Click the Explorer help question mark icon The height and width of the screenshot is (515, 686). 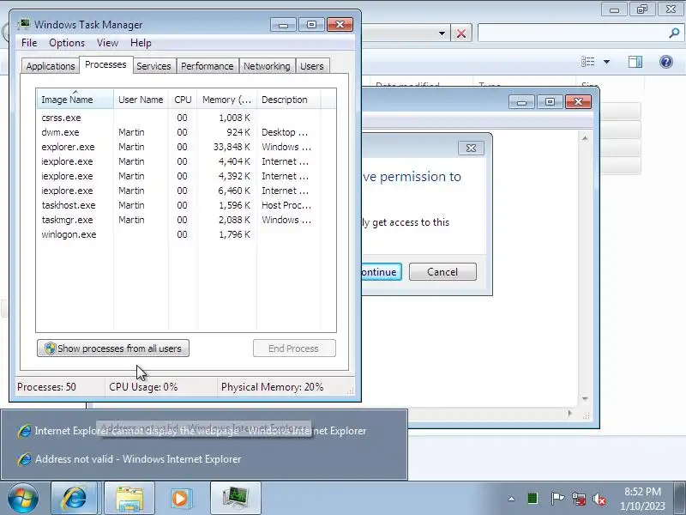pos(666,62)
